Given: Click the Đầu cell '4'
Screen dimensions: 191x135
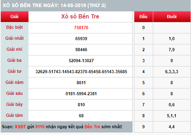Looking at the screenshot, I should [144, 72].
